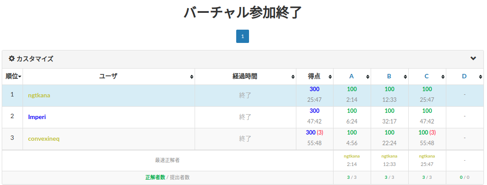Open page 1 of the standings
The height and width of the screenshot is (185, 487).
242,36
